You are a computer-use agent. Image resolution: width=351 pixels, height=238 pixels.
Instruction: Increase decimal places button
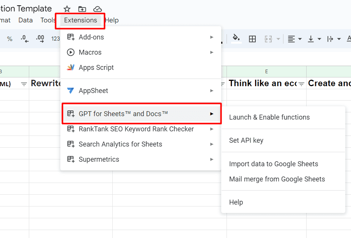40,39
